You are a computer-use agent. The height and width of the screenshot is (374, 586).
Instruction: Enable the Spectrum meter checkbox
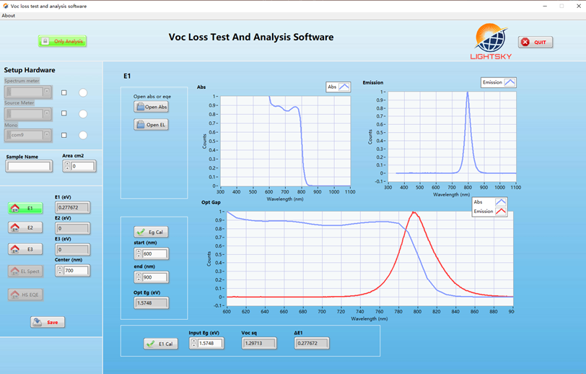64,92
